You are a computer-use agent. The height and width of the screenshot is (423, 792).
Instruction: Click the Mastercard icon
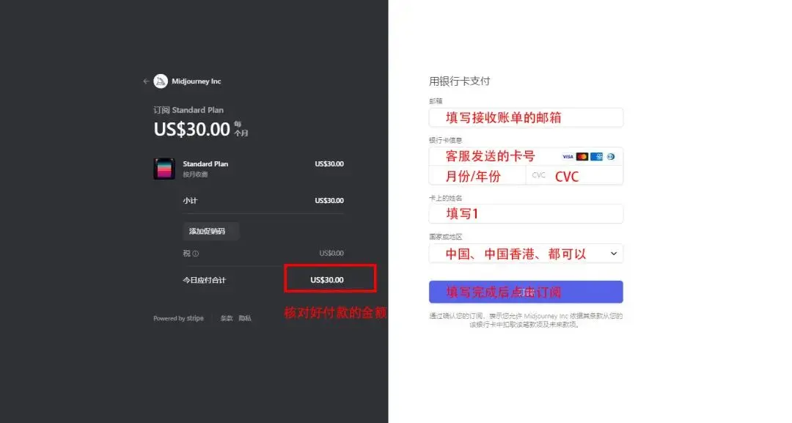pyautogui.click(x=582, y=156)
